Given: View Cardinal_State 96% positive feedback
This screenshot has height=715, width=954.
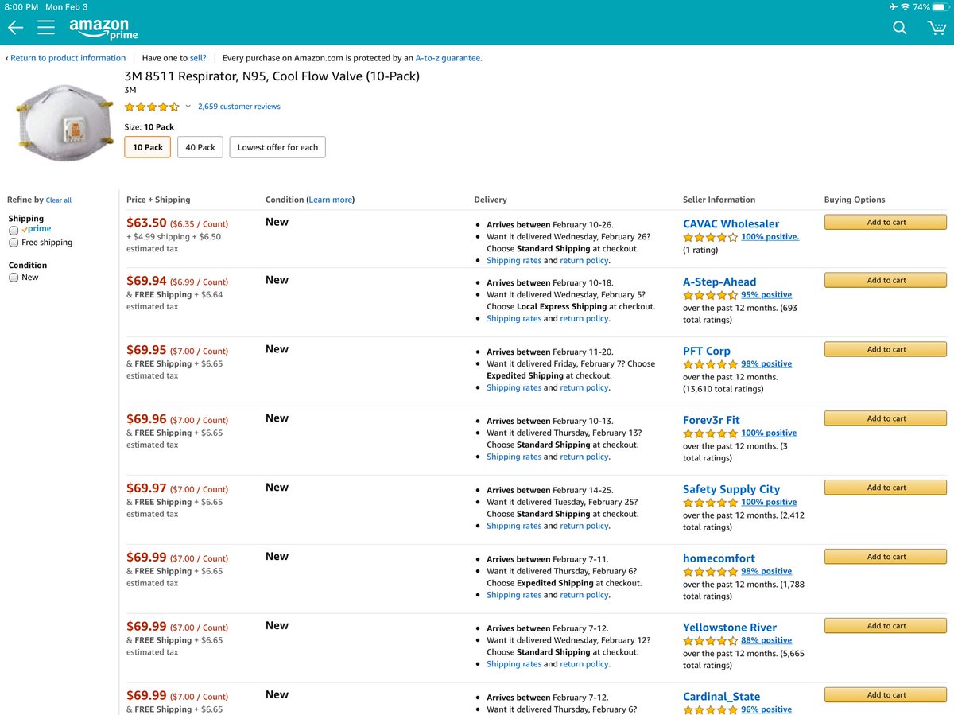Looking at the screenshot, I should click(x=766, y=710).
